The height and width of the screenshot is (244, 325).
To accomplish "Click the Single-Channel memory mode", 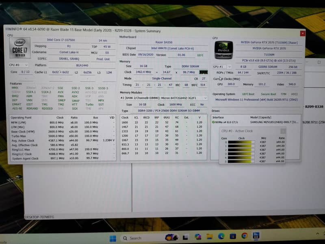I will point(162,78).
